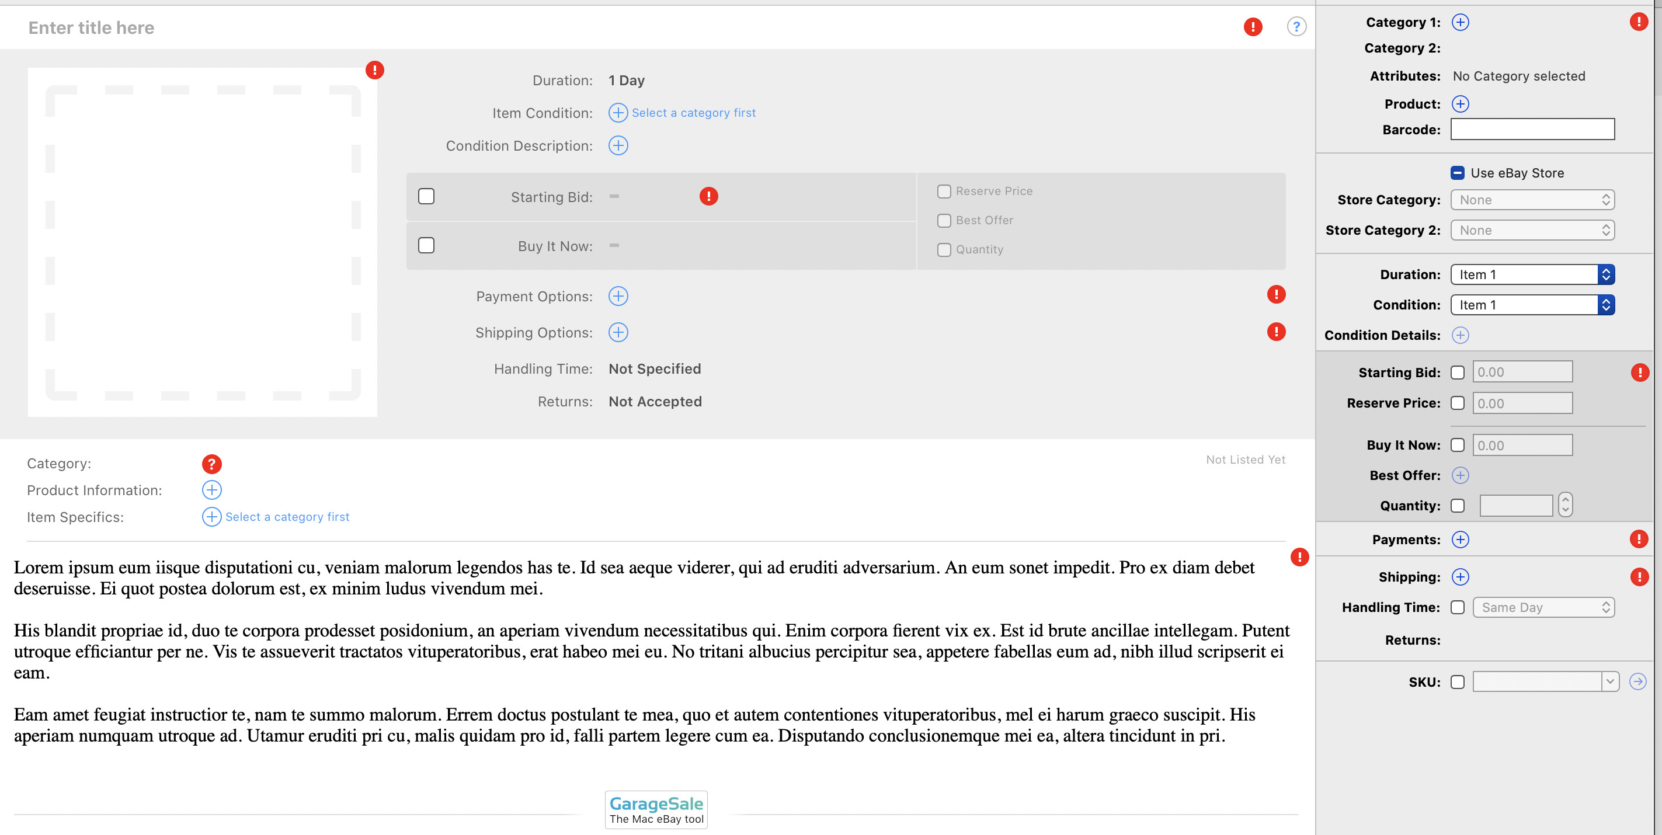The image size is (1662, 835).
Task: Add Payment Options with plus icon
Action: (617, 295)
